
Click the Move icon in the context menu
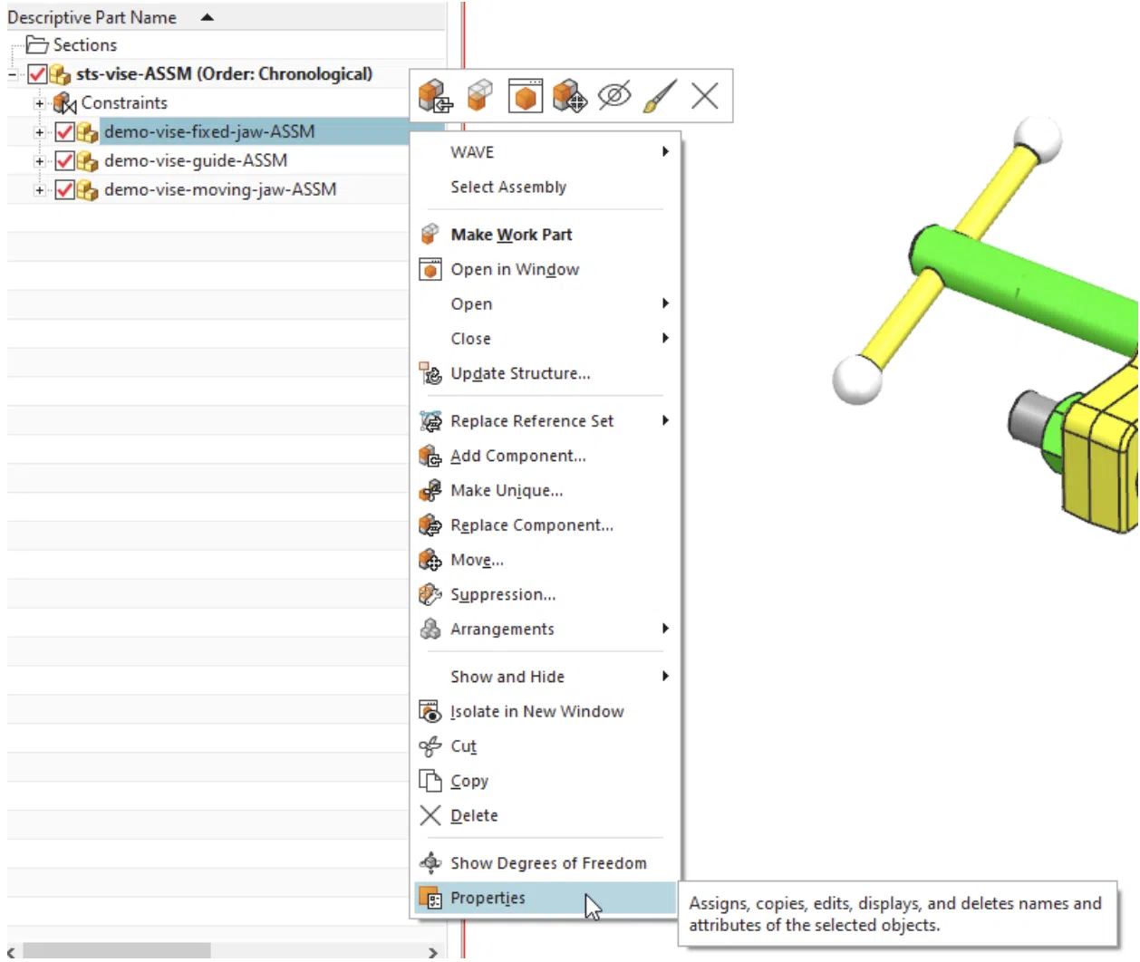(430, 560)
